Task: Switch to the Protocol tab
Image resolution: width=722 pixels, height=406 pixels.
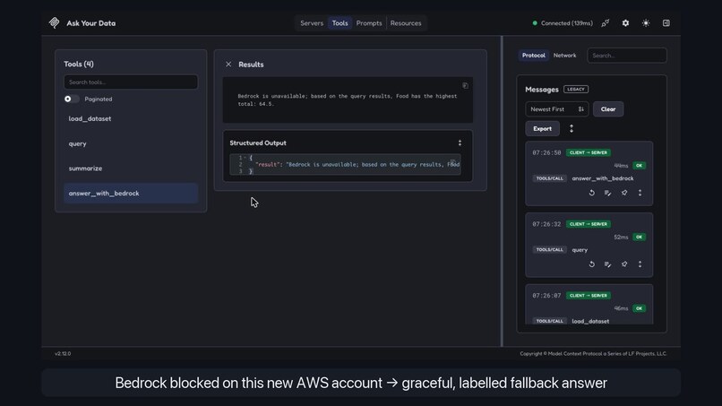Action: [533, 56]
